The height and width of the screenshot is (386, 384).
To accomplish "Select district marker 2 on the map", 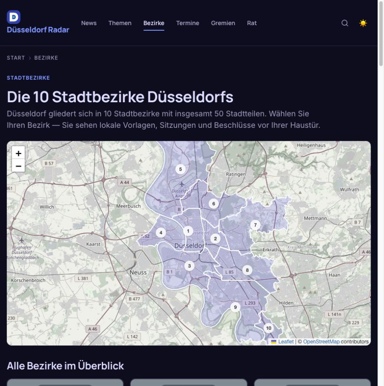I will (x=215, y=239).
